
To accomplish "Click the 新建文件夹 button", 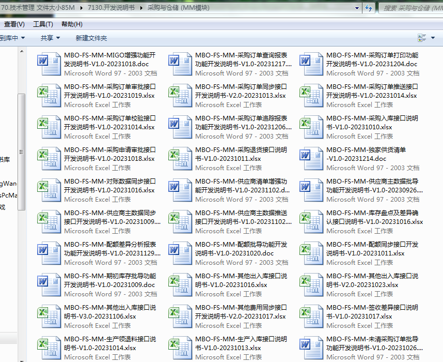I will [x=91, y=38].
